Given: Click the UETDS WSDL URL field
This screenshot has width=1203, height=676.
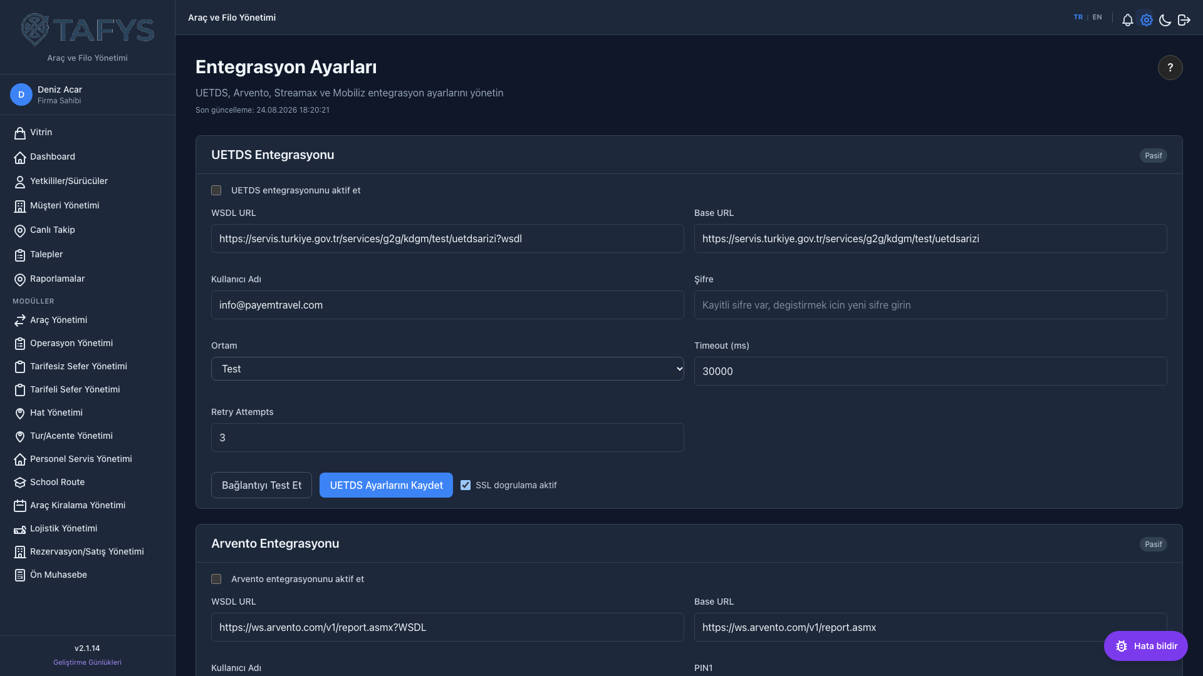Looking at the screenshot, I should 447,238.
